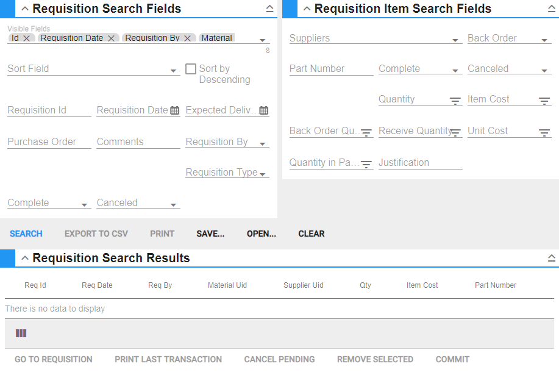This screenshot has height=375, width=559.
Task: Open the Requisition Date calendar picker
Action: click(x=174, y=110)
